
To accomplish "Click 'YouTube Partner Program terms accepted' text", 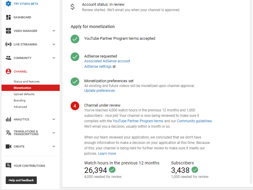I will (119, 38).
